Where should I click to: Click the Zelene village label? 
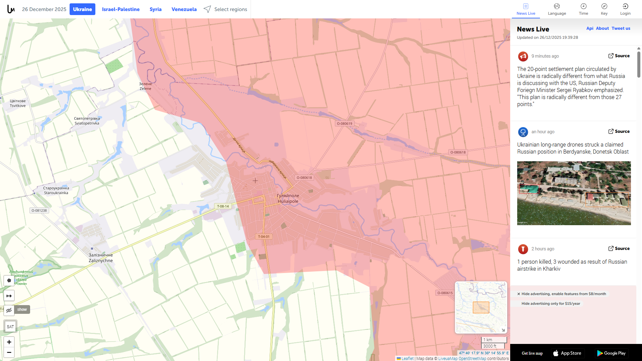(x=146, y=86)
